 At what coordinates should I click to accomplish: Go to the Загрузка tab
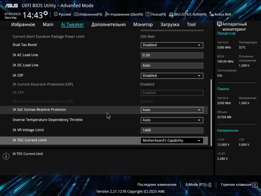170,24
